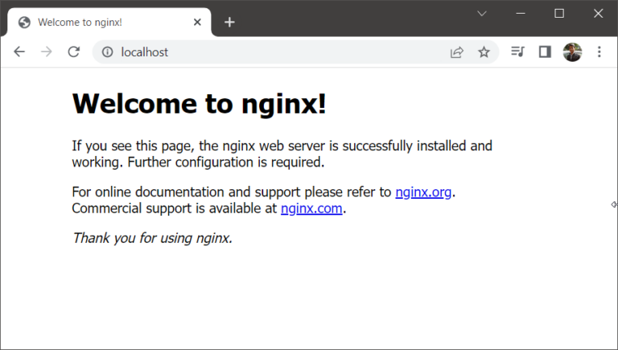Reload the localhost page
Image resolution: width=618 pixels, height=350 pixels.
tap(73, 52)
